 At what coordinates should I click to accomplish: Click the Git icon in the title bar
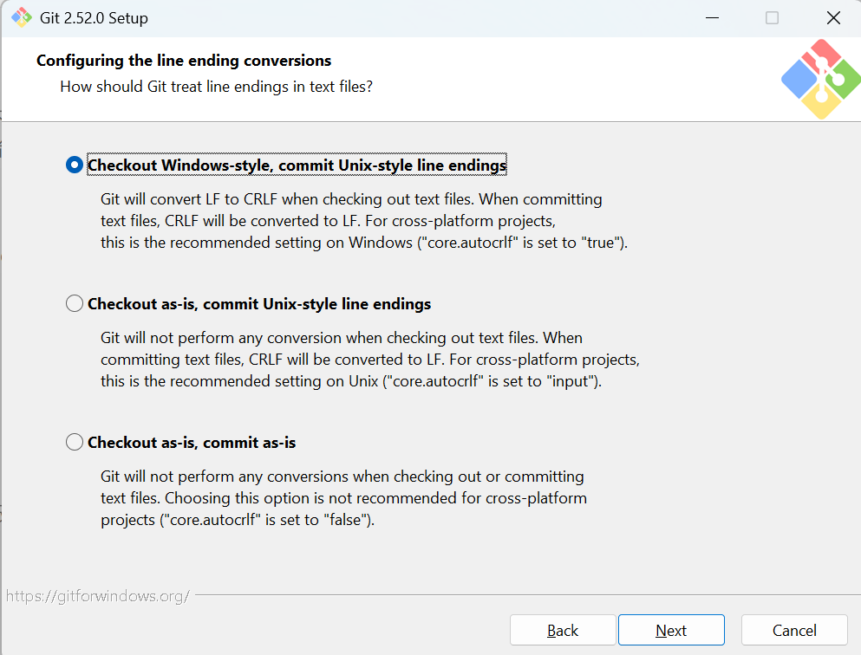coord(22,17)
